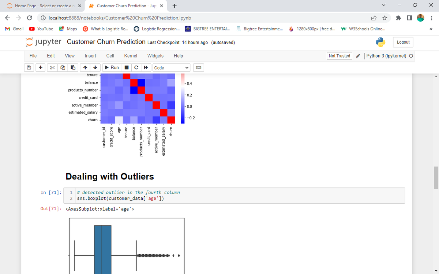Cut selected cells with scissors icon
Image resolution: width=439 pixels, height=274 pixels.
[x=52, y=68]
